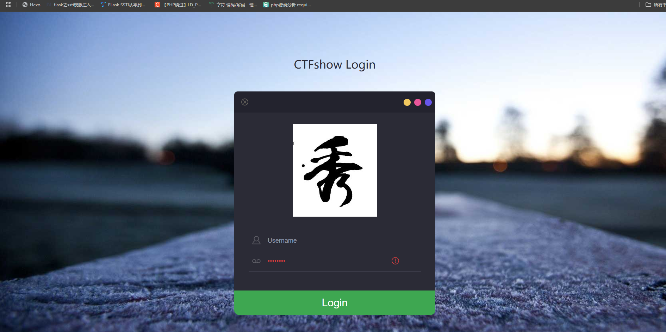Image resolution: width=666 pixels, height=332 pixels.
Task: Focus the password input field
Action: (x=328, y=261)
